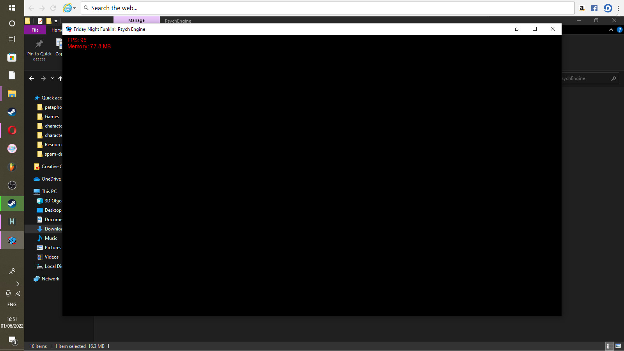624x351 pixels.
Task: Switch Explorer to large icons view
Action: click(x=618, y=346)
